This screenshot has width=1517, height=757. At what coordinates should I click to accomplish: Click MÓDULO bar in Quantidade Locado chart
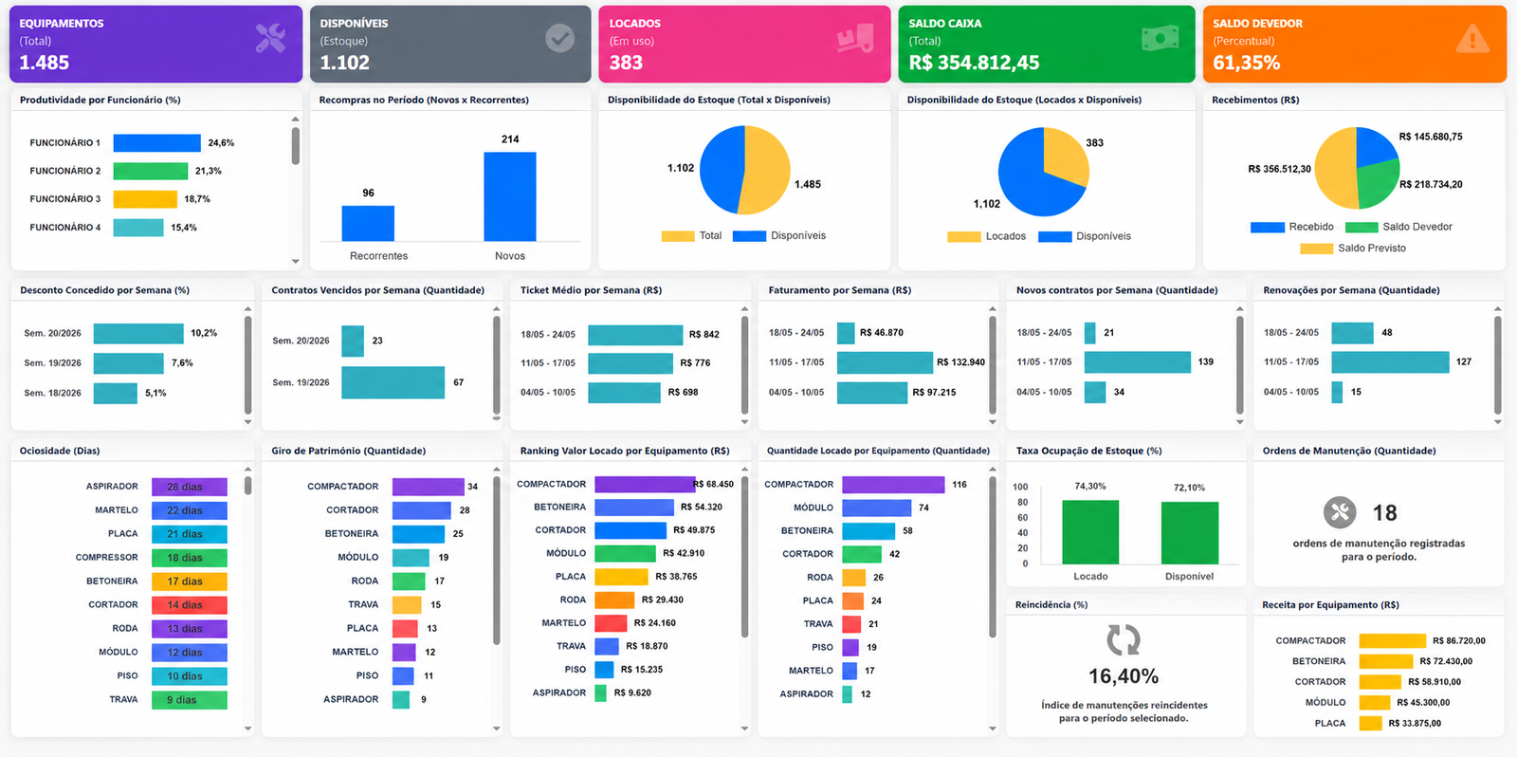(877, 508)
